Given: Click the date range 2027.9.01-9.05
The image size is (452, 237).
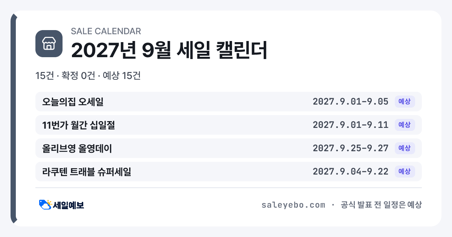Looking at the screenshot, I should coord(351,102).
